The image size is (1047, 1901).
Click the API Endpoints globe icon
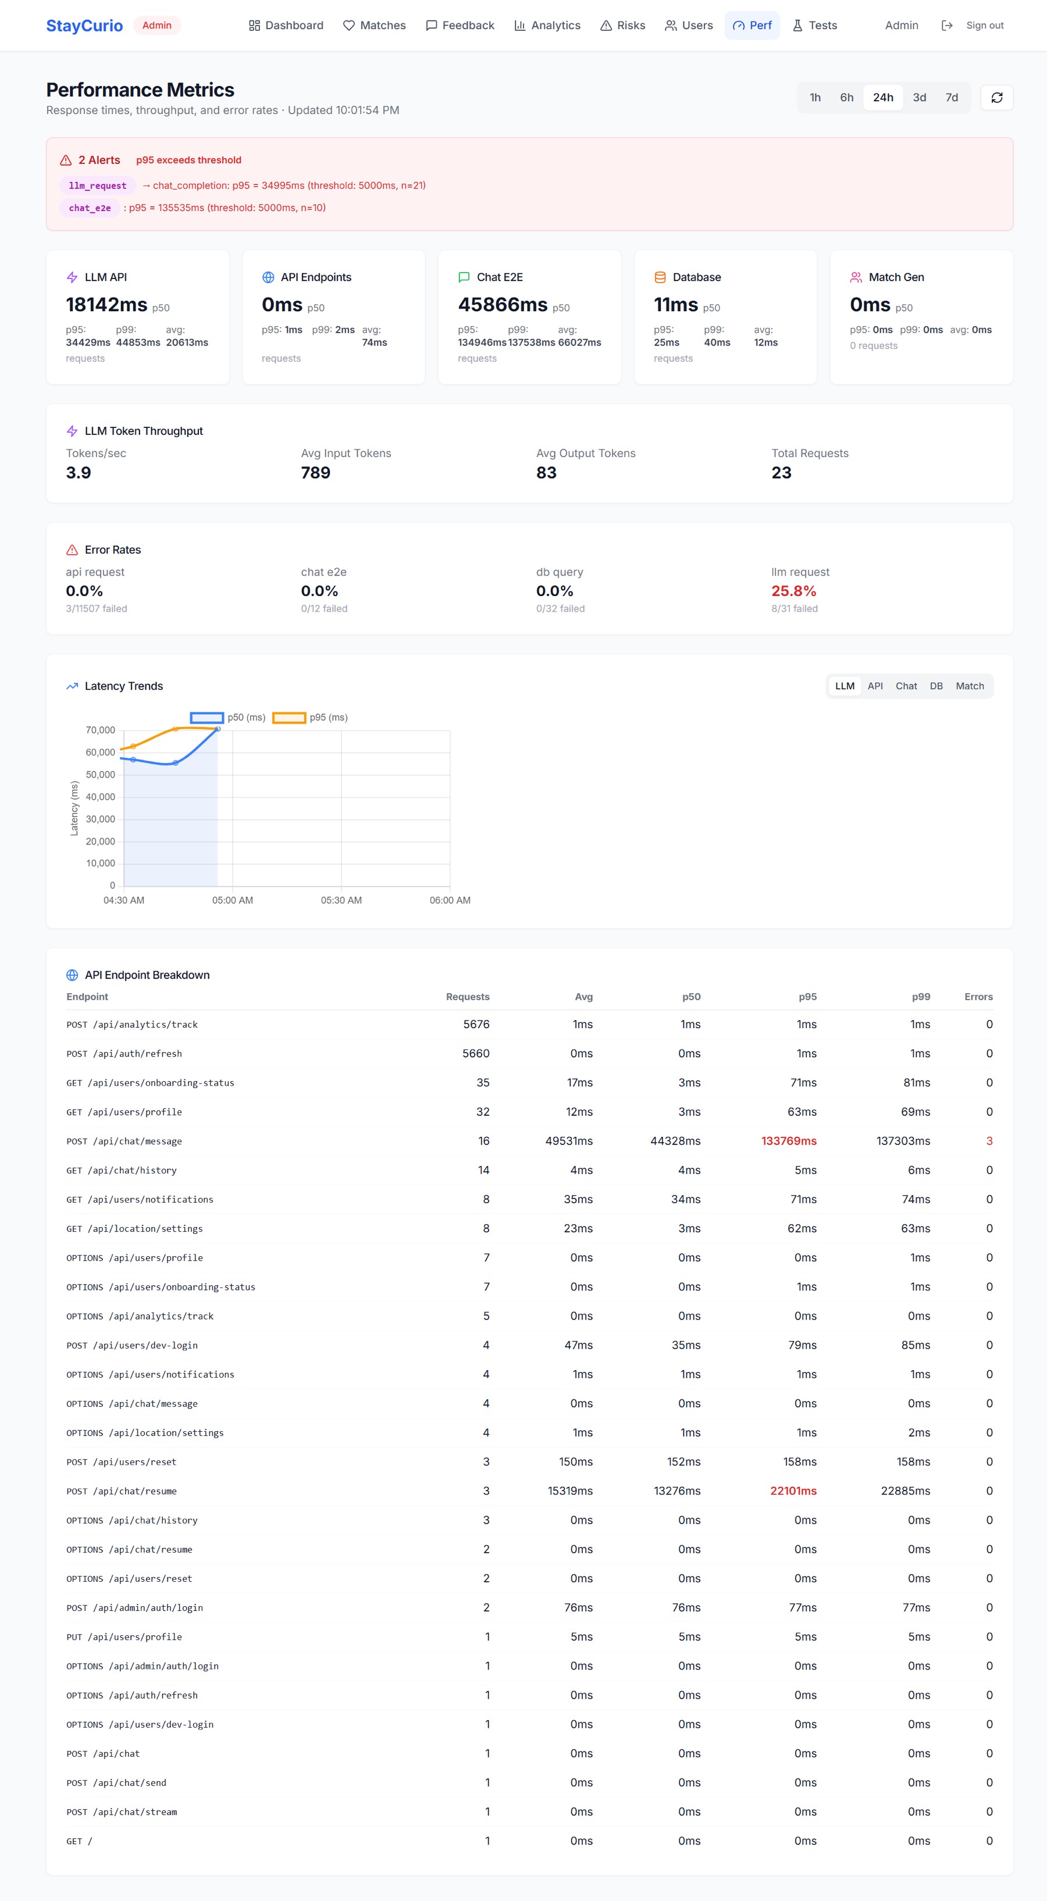pyautogui.click(x=268, y=277)
